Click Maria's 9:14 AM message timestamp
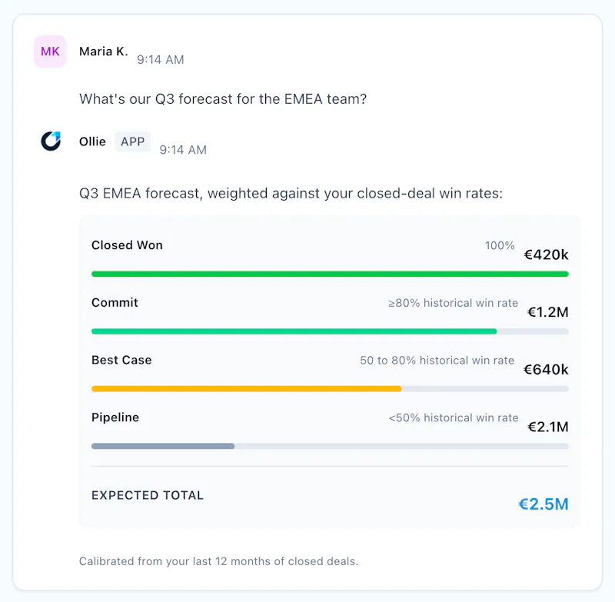Image resolution: width=615 pixels, height=602 pixels. point(161,60)
